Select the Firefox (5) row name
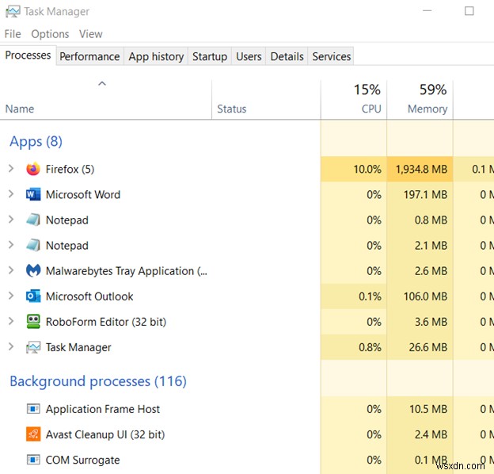The height and width of the screenshot is (474, 494). tap(70, 169)
